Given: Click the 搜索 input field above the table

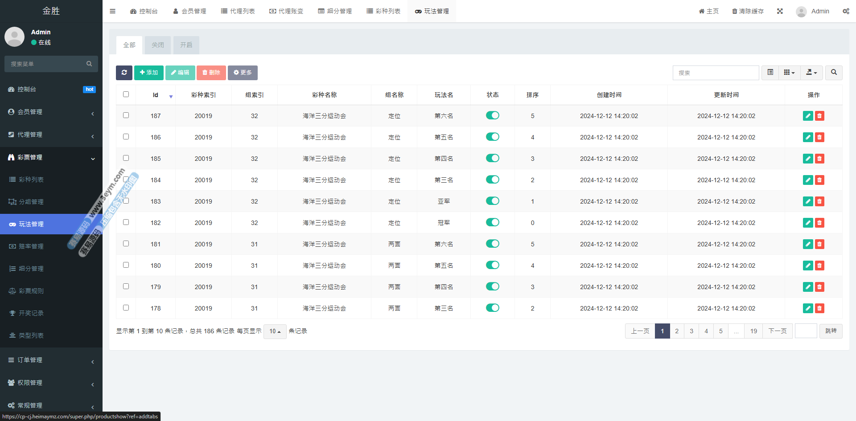Looking at the screenshot, I should coord(716,73).
